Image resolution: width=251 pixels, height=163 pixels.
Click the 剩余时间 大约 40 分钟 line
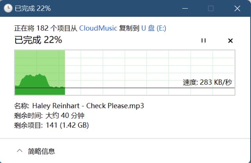[49, 116]
